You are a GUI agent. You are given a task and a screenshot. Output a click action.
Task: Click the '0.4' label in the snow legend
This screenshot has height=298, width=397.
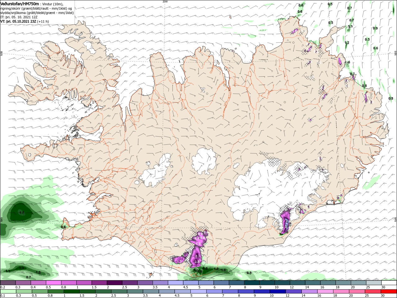point(33,287)
